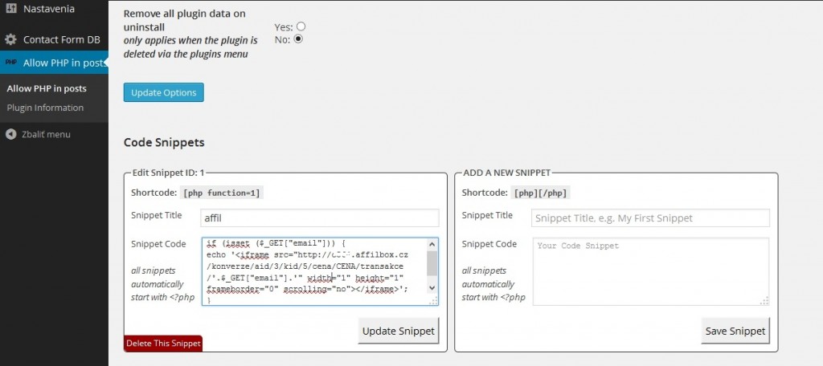Image resolution: width=823 pixels, height=366 pixels.
Task: Select the Yes radio button
Action: point(301,26)
